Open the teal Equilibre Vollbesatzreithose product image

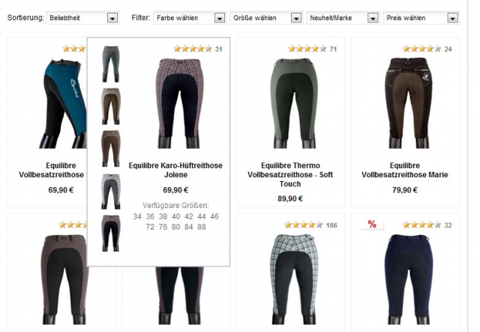(63, 104)
